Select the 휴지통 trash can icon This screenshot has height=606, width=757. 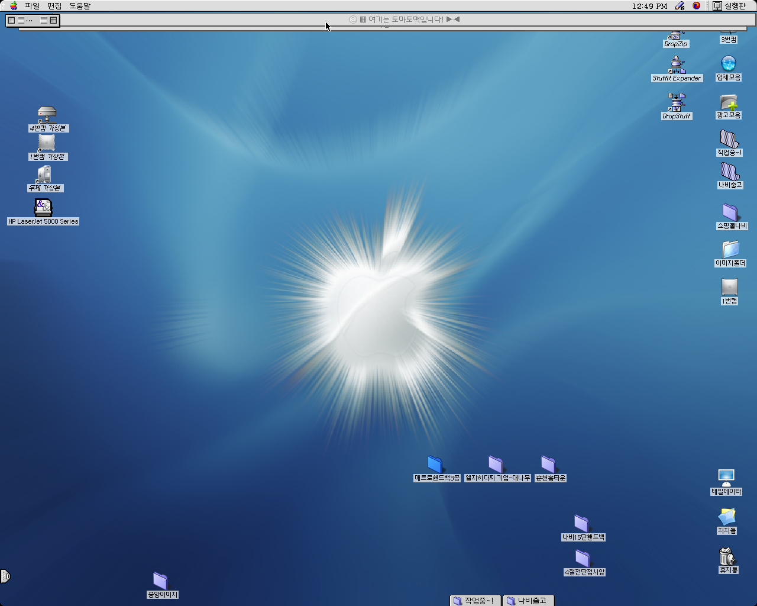[727, 556]
